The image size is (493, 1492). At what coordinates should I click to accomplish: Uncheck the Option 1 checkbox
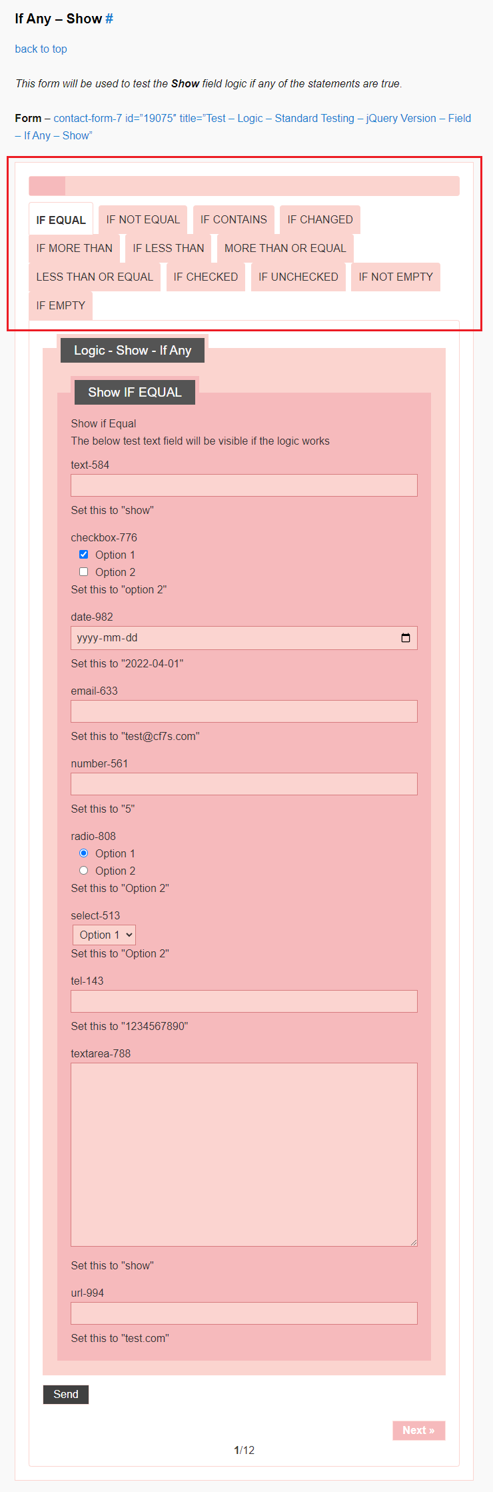(83, 555)
